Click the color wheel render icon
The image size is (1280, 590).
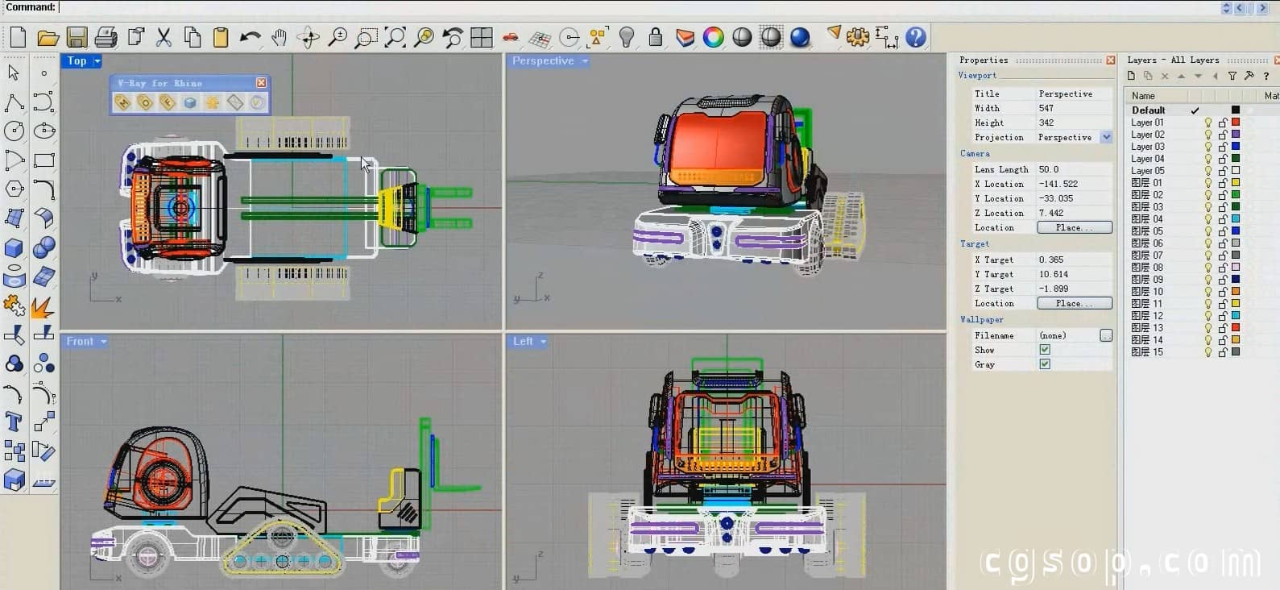pyautogui.click(x=713, y=37)
